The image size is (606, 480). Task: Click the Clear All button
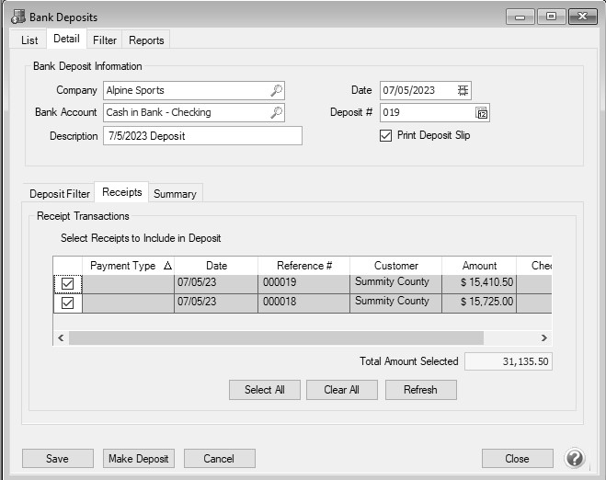(x=341, y=390)
